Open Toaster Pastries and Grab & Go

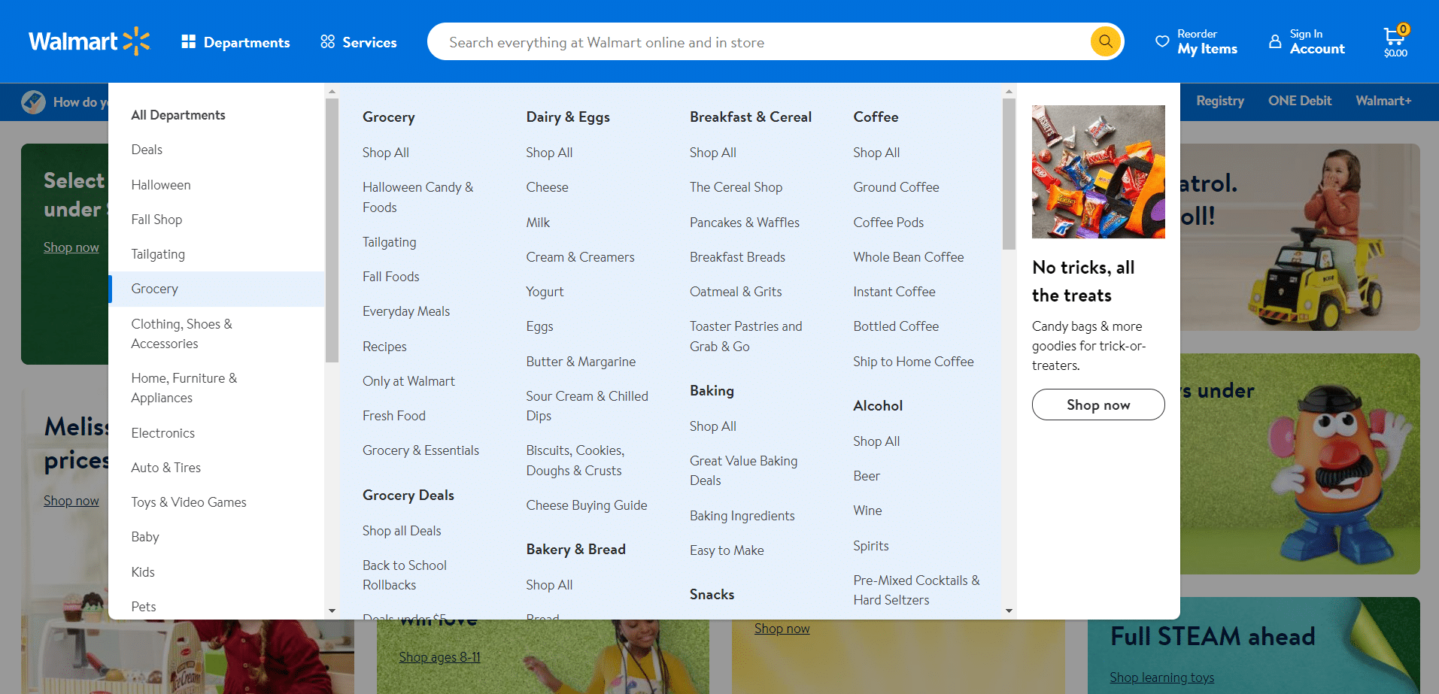746,336
